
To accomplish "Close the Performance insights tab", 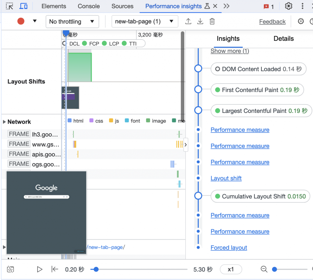I will pyautogui.click(x=215, y=6).
